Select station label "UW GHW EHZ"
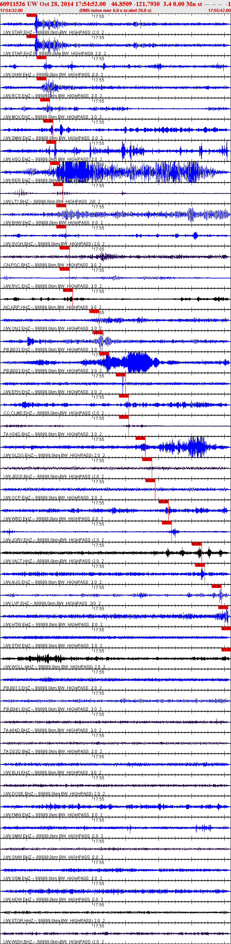The image size is (231, 944). pos(18,75)
